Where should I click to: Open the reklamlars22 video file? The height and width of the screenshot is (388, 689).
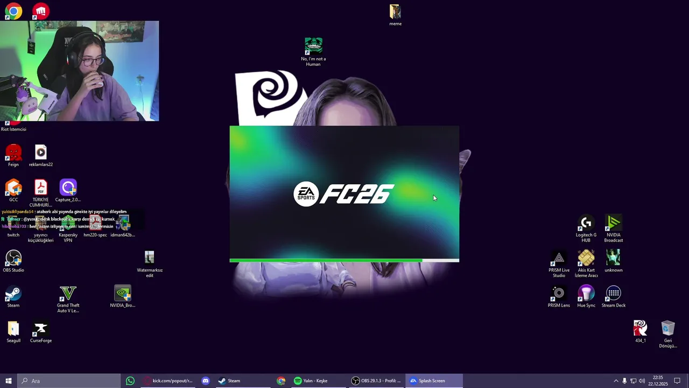[41, 156]
